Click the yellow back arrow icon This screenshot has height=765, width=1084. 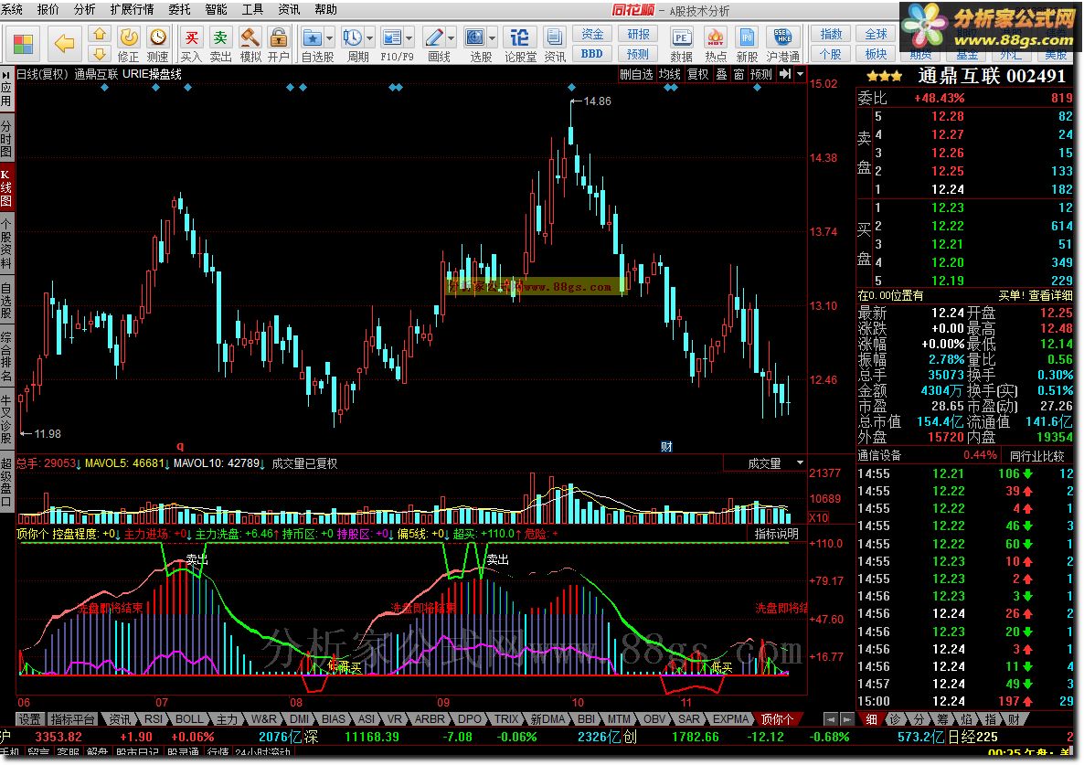(64, 44)
